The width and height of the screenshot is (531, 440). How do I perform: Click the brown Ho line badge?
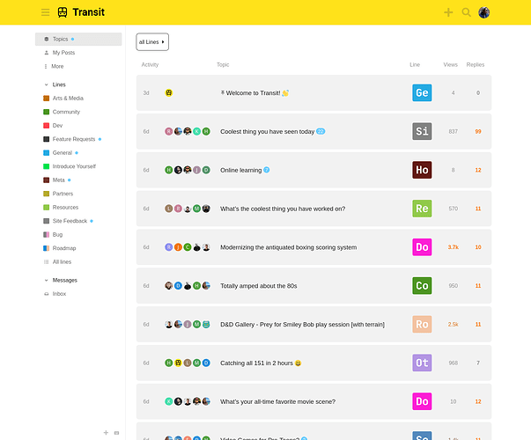(x=422, y=170)
